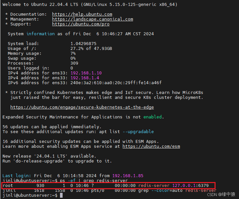This screenshot has width=239, height=199.
Task: Click the '27.2% of 47.93GB' disk usage value
Action: (91, 49)
